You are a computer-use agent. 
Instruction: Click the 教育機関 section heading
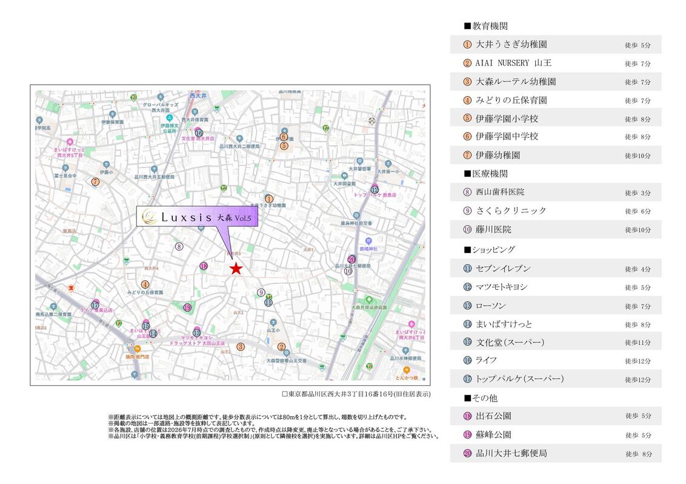point(485,26)
